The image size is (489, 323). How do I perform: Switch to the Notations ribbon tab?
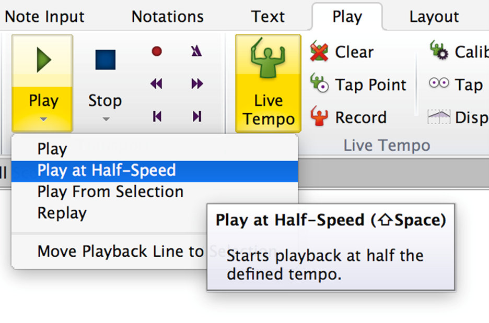(x=168, y=17)
